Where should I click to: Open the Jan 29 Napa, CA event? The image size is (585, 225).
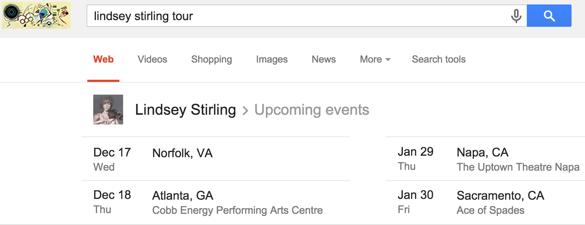[485, 159]
